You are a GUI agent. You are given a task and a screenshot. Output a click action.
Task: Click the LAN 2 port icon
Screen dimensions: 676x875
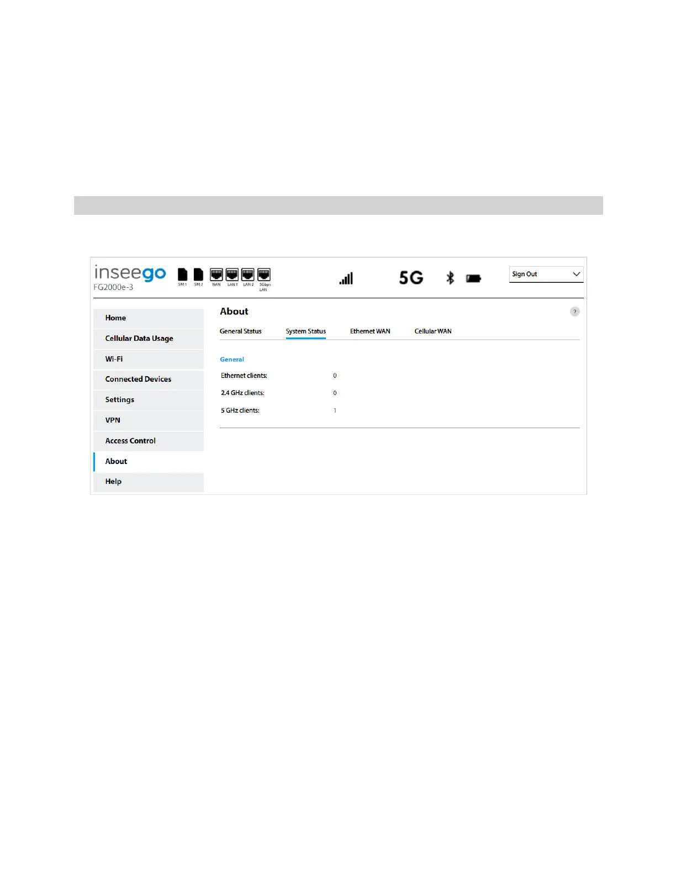[x=248, y=275]
